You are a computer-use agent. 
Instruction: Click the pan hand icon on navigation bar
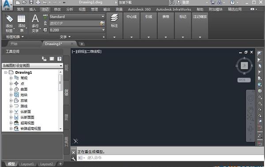coord(250,110)
